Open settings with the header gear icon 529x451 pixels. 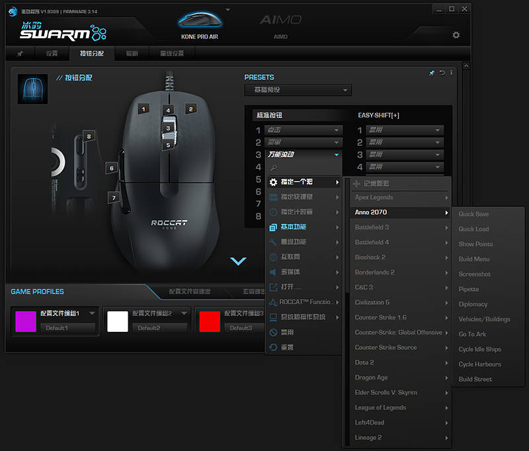point(456,35)
